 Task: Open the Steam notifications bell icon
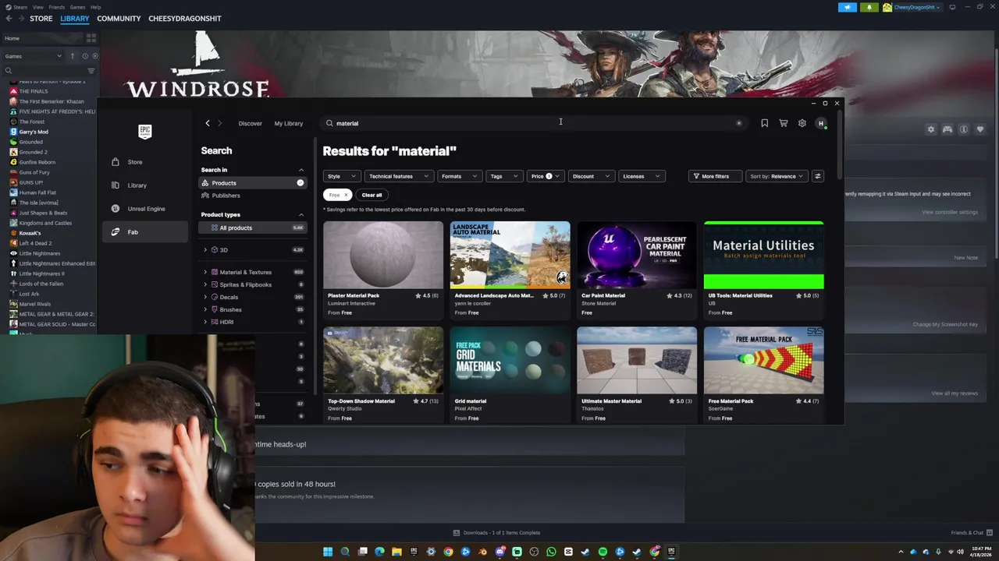click(869, 7)
